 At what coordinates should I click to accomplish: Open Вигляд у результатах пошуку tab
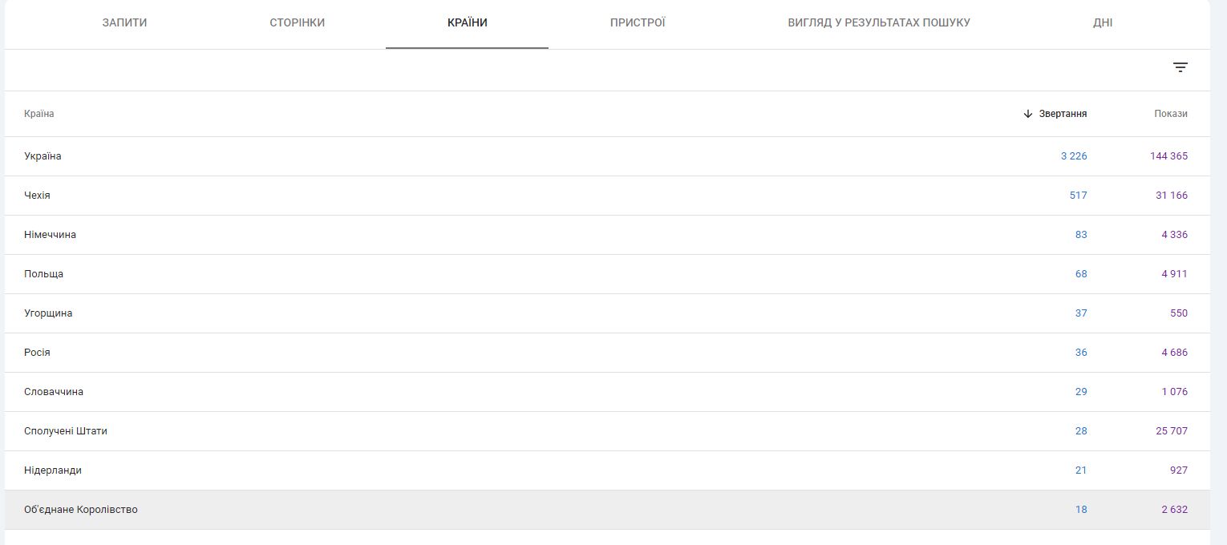tap(879, 22)
